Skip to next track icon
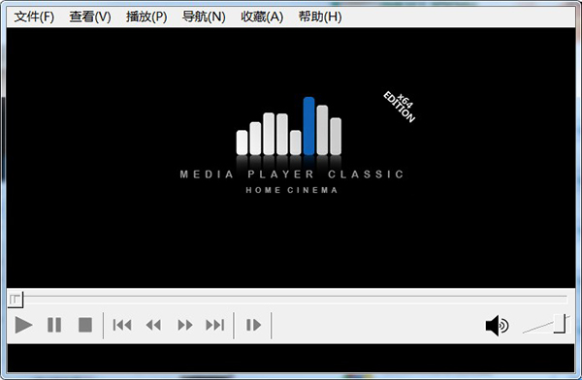 coord(215,326)
